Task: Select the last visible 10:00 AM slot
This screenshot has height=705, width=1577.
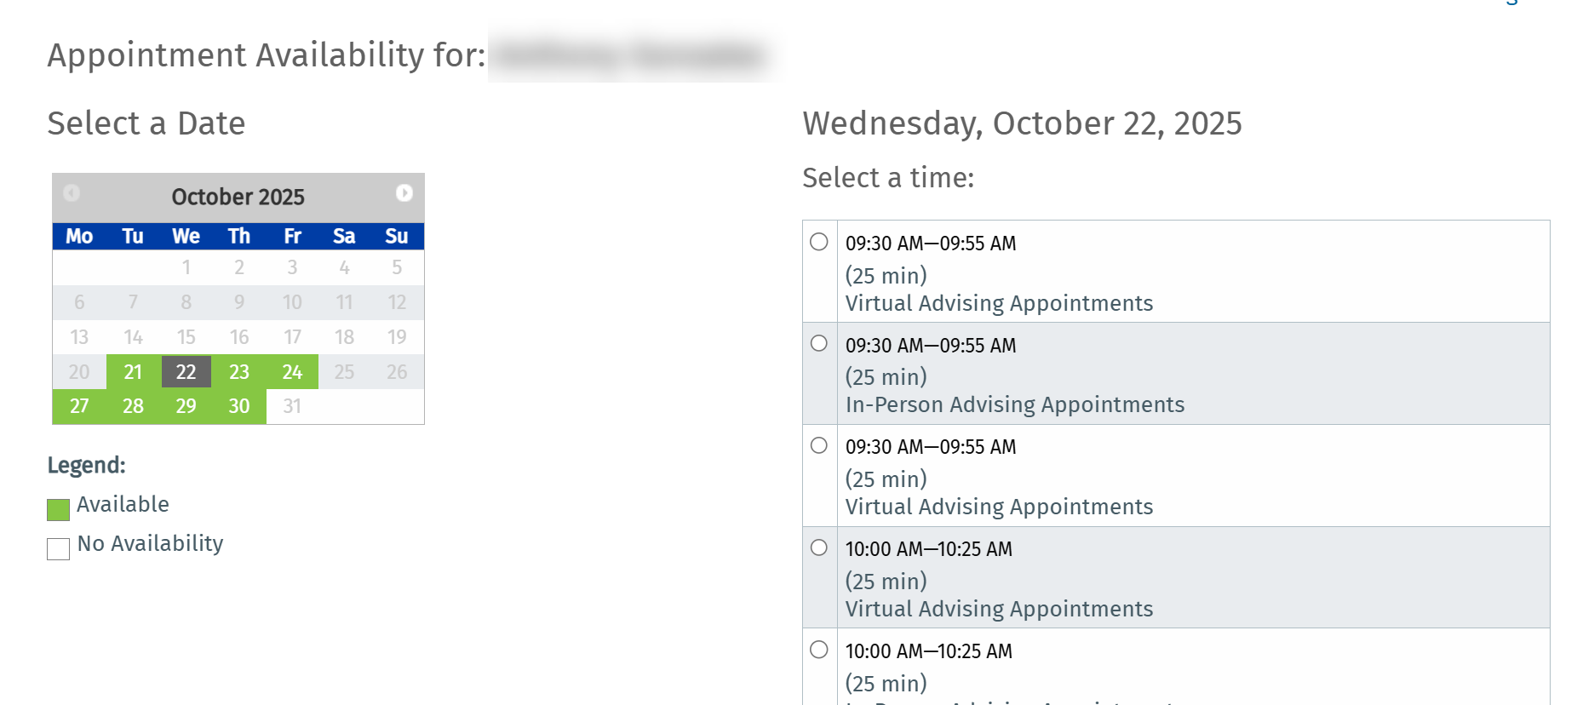Action: click(x=819, y=650)
